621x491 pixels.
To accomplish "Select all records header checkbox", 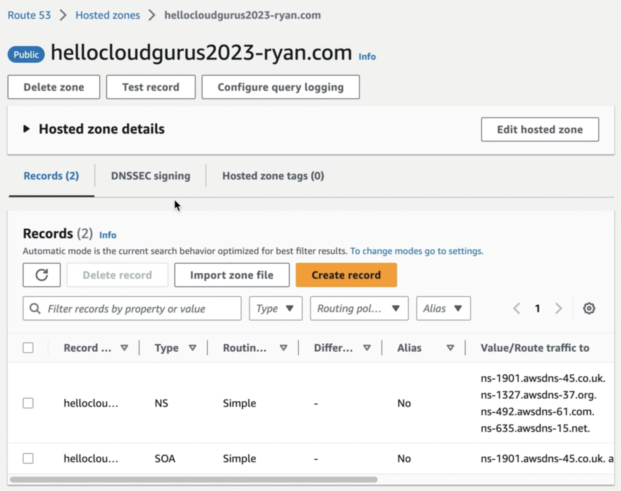I will pos(28,348).
